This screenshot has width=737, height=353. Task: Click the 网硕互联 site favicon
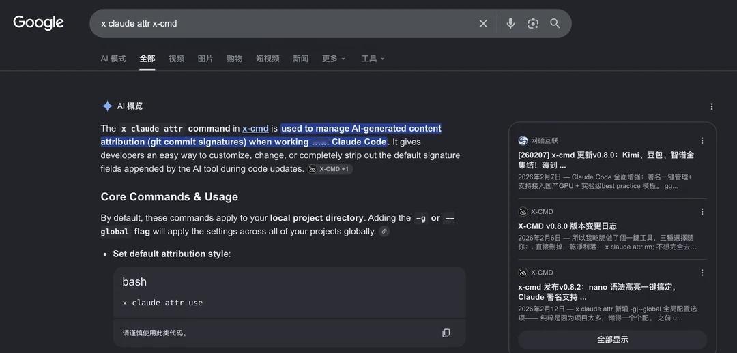tap(523, 141)
